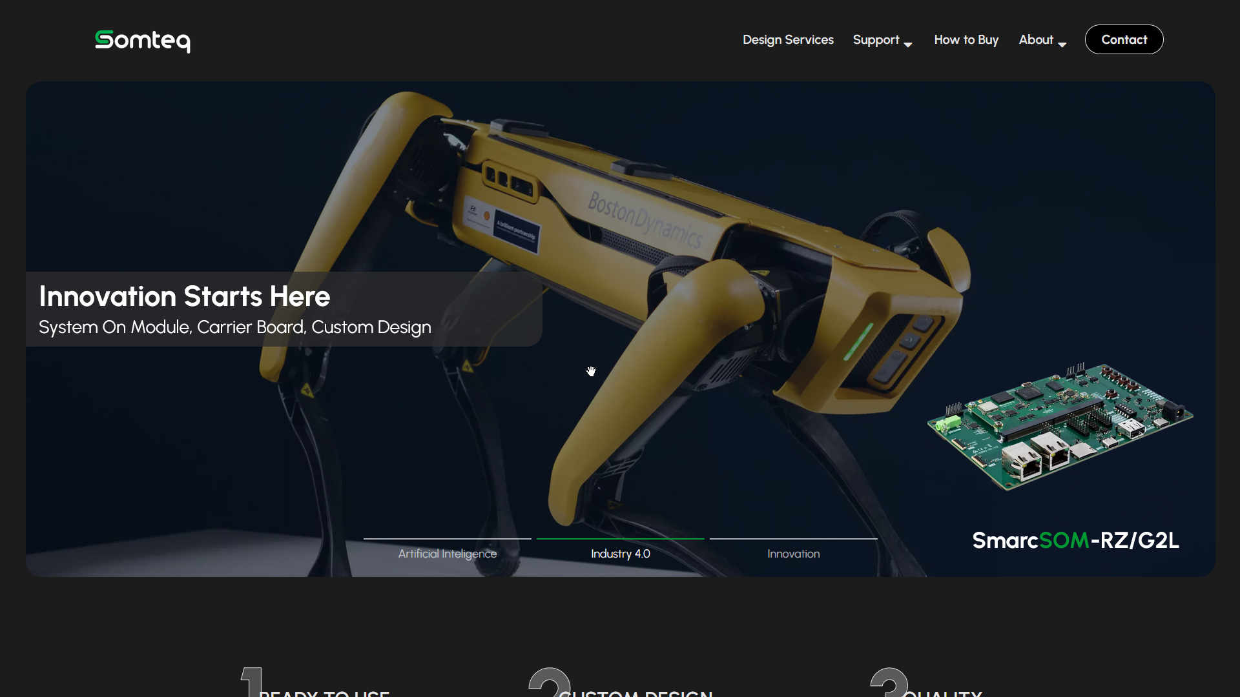The image size is (1240, 697).
Task: Click the green circuit board image
Action: click(1059, 426)
